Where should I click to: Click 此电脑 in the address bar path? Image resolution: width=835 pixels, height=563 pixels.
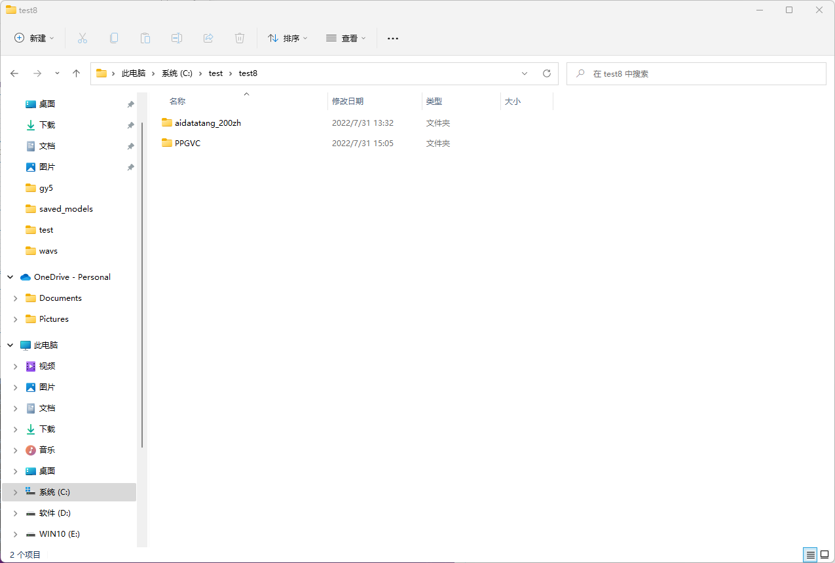point(134,73)
